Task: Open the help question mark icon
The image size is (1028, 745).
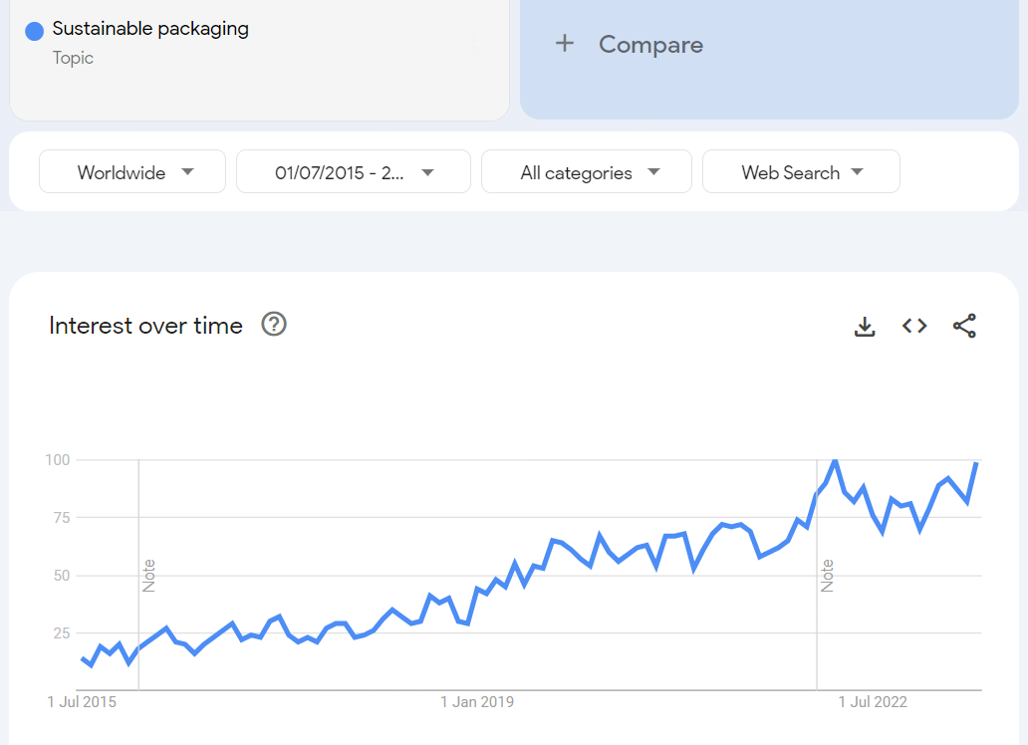Action: [274, 324]
